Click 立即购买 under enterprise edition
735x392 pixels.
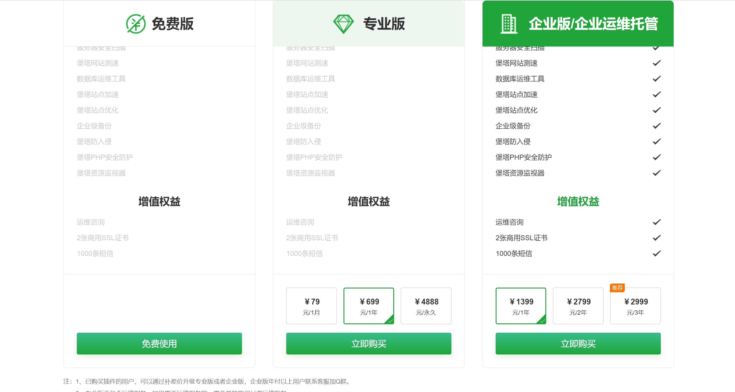(578, 344)
